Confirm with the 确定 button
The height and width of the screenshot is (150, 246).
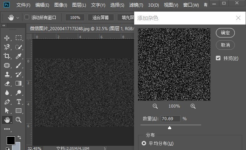tap(225, 33)
